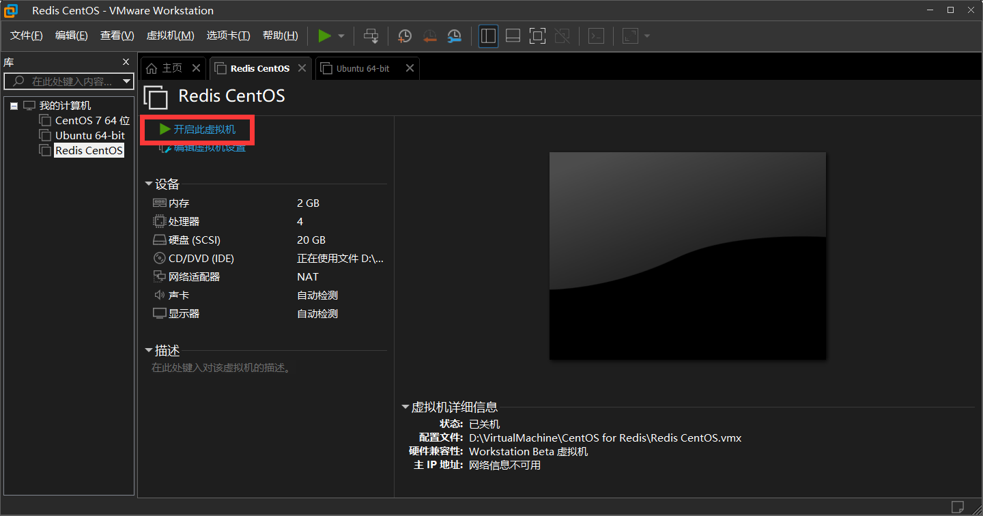
Task: Click the library search input field
Action: [68, 81]
